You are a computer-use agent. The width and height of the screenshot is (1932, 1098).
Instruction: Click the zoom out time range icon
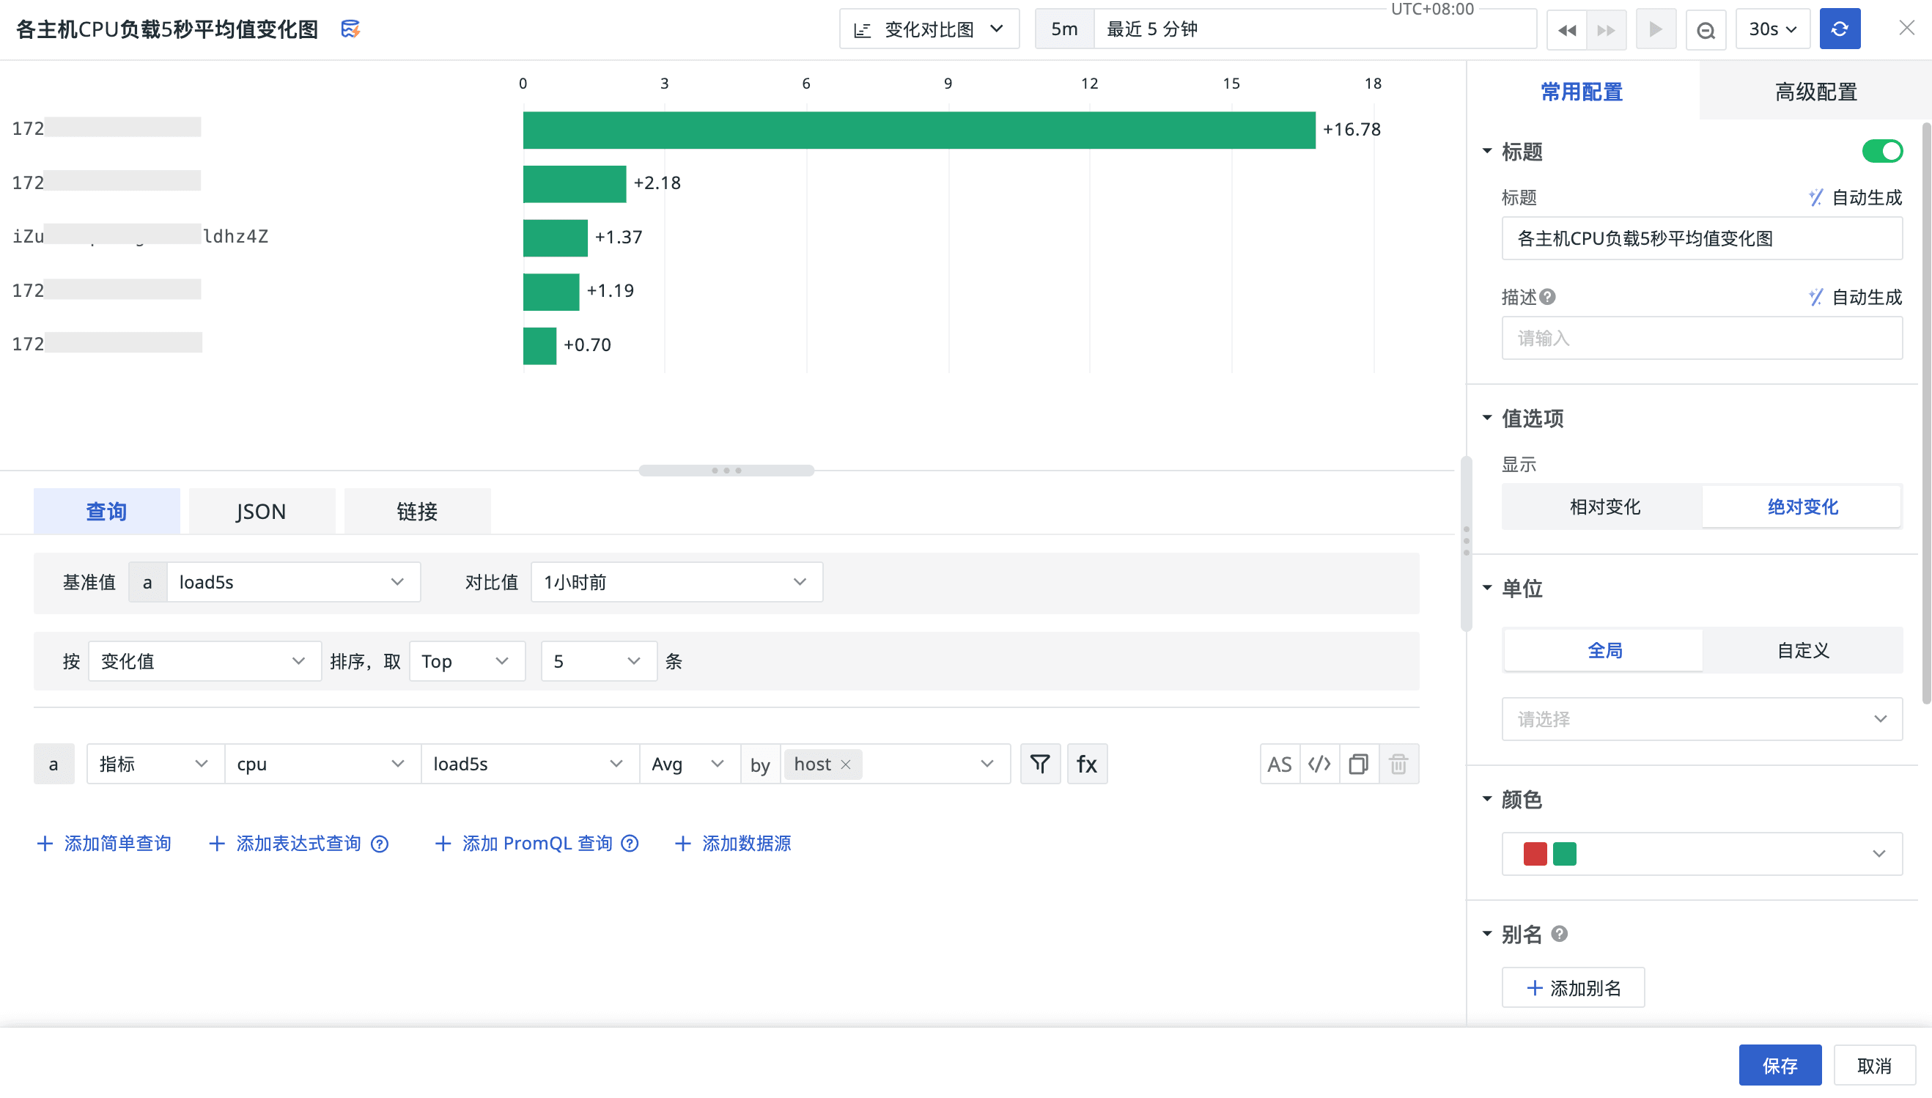tap(1705, 29)
